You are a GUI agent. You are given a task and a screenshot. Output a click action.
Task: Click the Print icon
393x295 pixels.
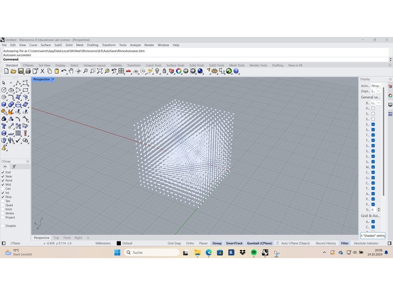pos(28,71)
